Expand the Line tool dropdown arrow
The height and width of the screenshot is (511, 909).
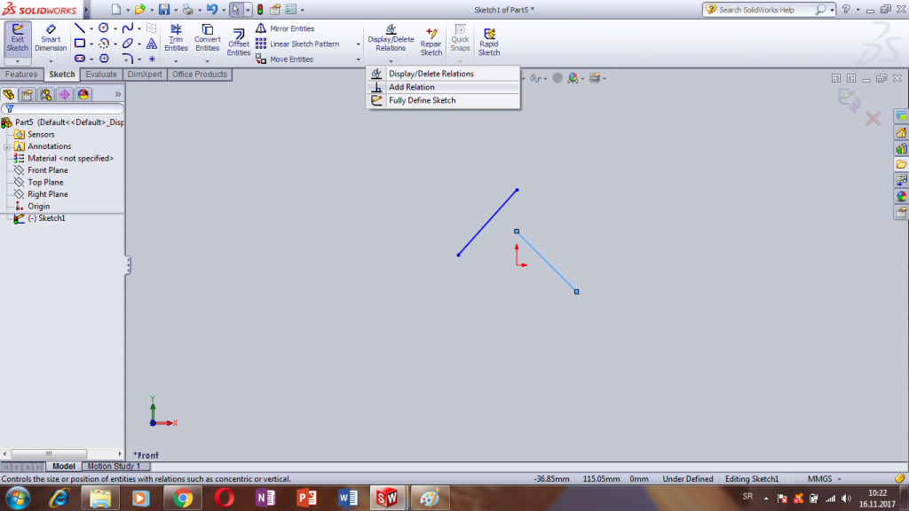91,28
